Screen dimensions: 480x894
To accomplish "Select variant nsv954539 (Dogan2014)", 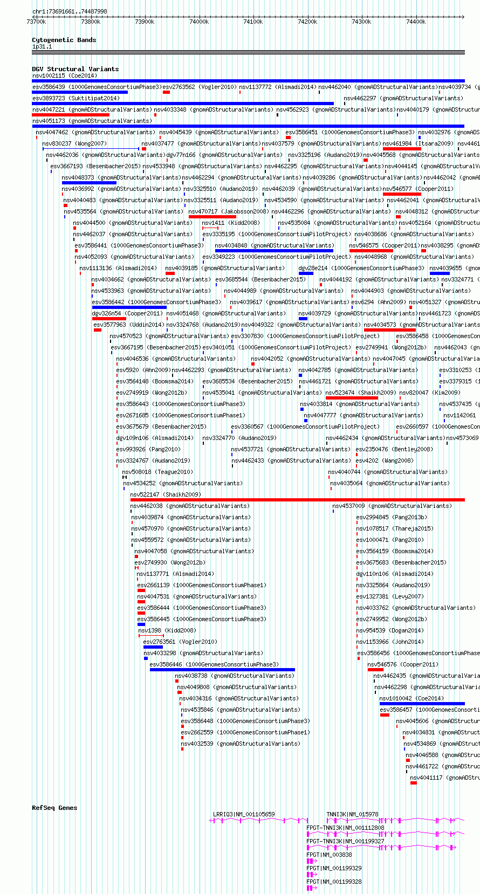I will point(390,630).
